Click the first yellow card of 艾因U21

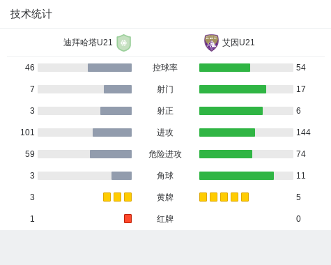click(x=203, y=197)
